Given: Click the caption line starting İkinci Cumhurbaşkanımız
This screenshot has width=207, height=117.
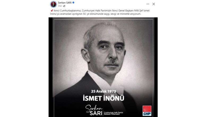Looking at the screenshot, I should click(x=100, y=11).
